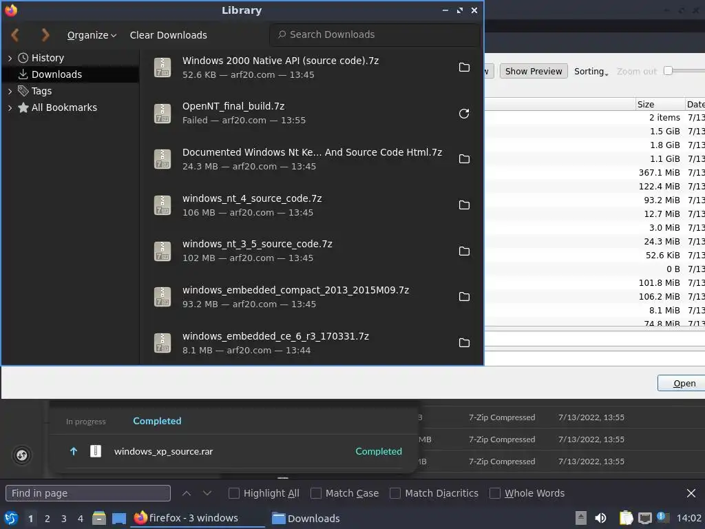Open containing folder for Documented Windows Nt Kernel download
This screenshot has width=705, height=529.
(464, 159)
